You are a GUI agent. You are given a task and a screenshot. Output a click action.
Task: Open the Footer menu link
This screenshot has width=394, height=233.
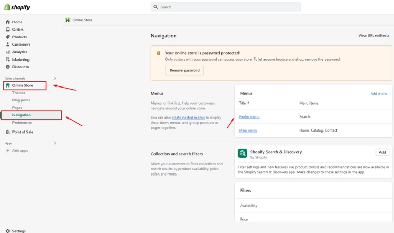tap(249, 117)
